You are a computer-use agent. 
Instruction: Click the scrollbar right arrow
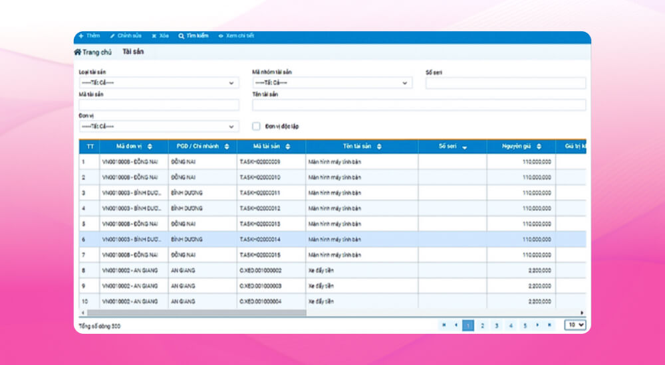coord(583,313)
